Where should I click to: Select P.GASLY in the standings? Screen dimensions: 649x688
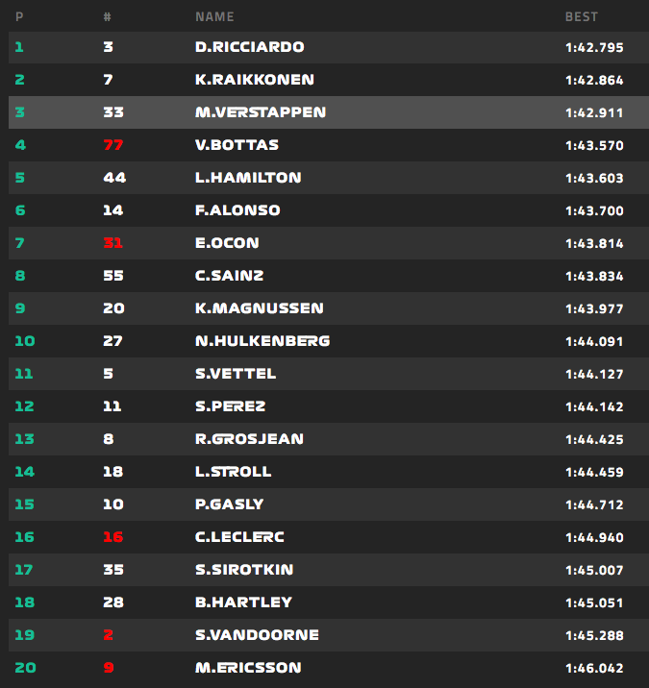[x=229, y=504]
